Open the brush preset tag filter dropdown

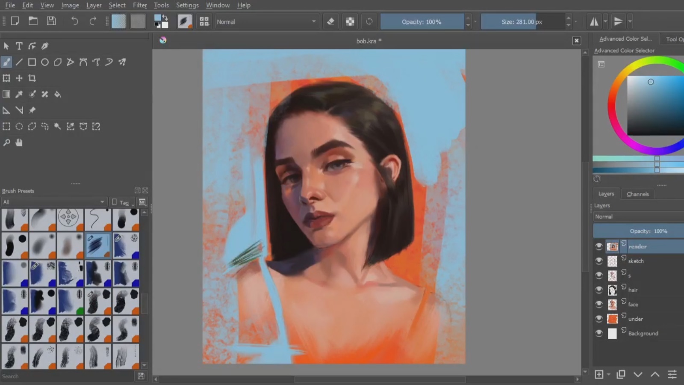54,202
